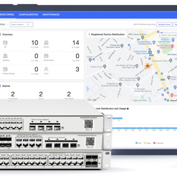Click the San Martin de Porres Barangay Hall pin

pyautogui.click(x=137, y=66)
